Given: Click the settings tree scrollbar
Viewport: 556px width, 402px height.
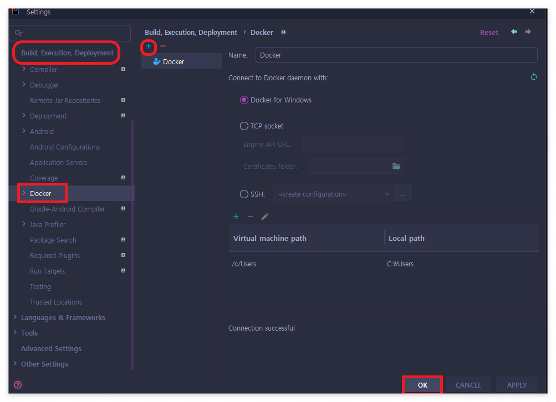Looking at the screenshot, I should tap(132, 245).
